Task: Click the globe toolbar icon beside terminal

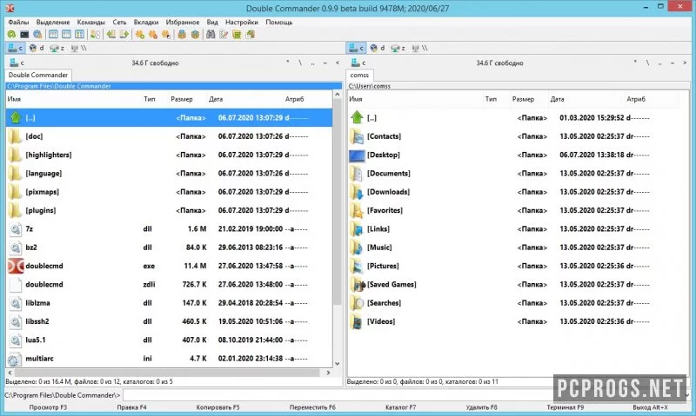Action: point(37,35)
